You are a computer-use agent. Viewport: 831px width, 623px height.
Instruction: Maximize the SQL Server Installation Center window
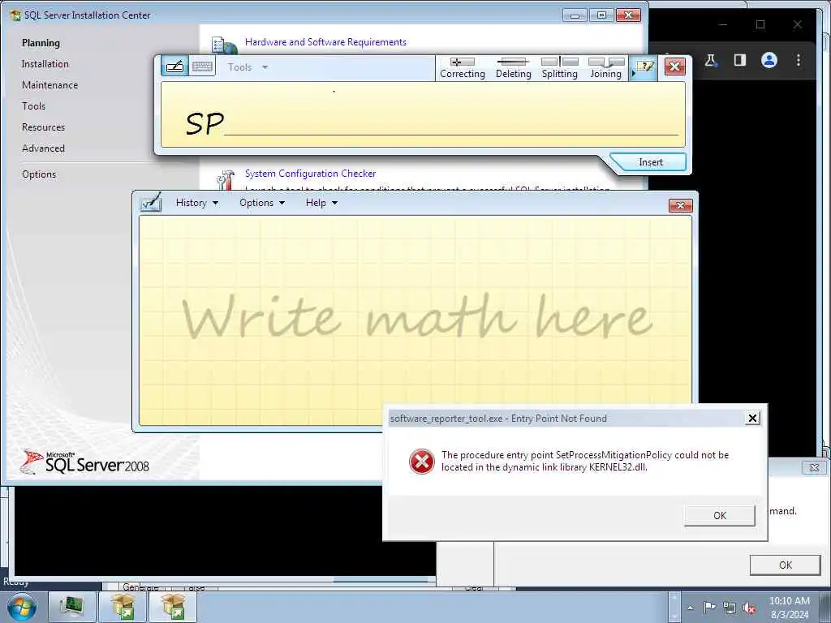point(601,15)
